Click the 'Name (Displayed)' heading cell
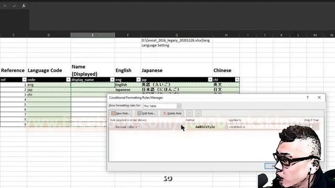This screenshot has width=335, height=188. (93, 70)
